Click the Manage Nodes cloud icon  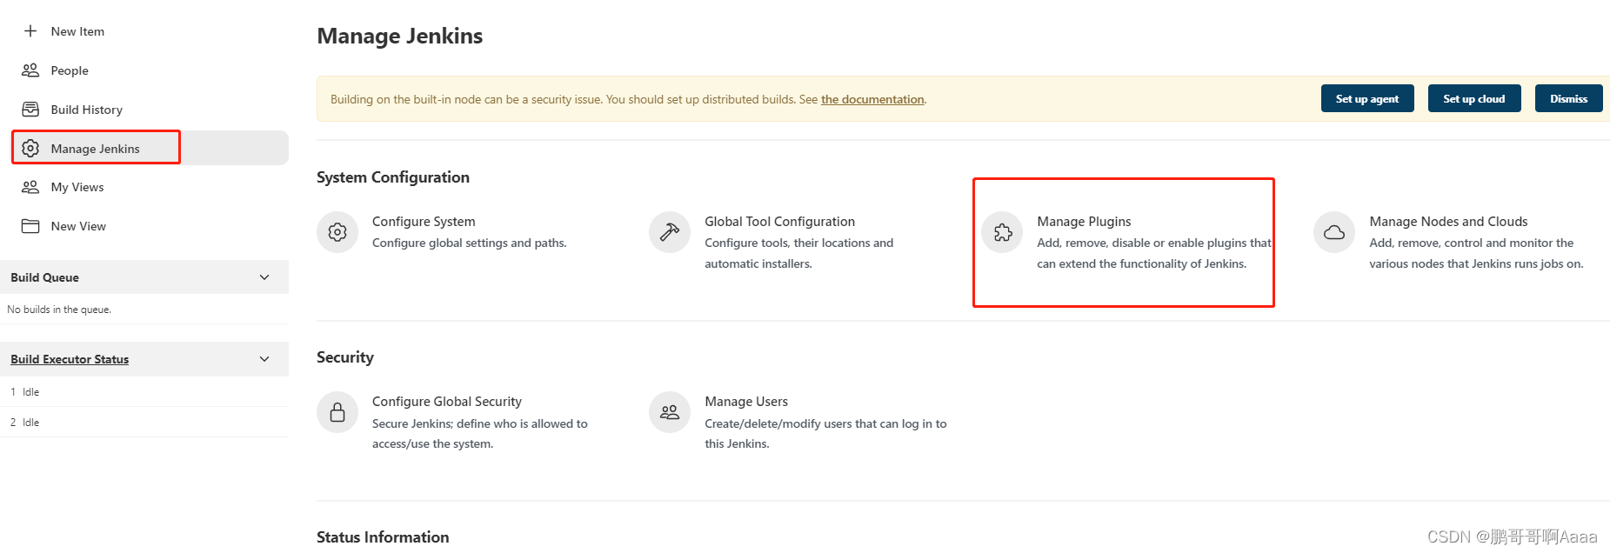pos(1334,232)
